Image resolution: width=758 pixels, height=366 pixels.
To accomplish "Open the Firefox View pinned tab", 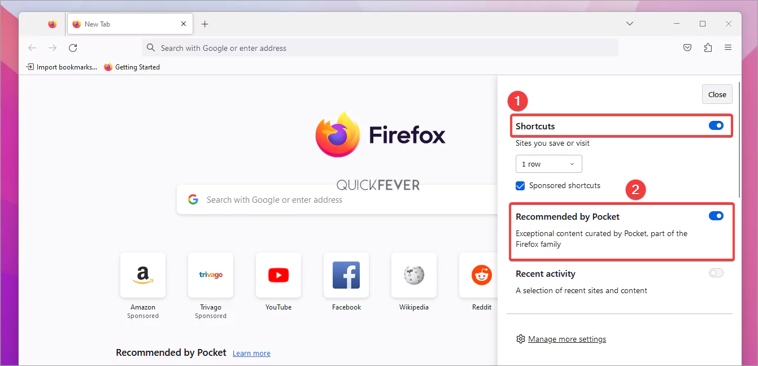I will 53,24.
